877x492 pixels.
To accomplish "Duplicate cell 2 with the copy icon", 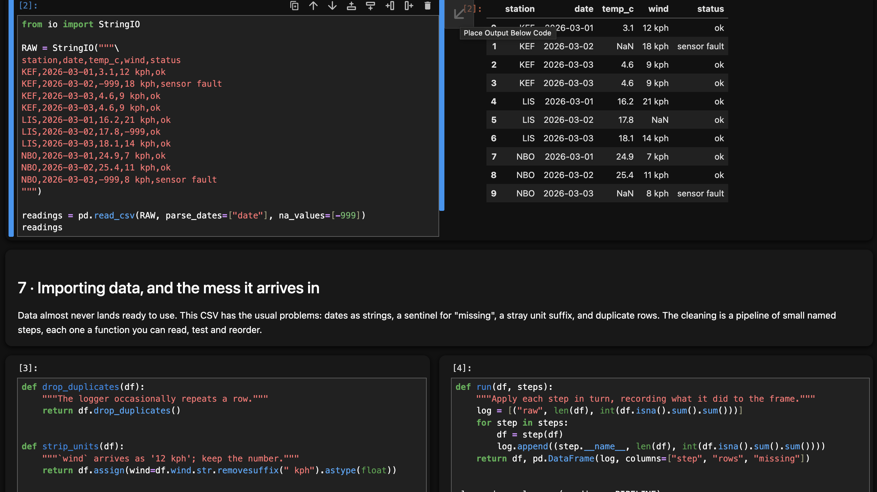I will (x=294, y=6).
